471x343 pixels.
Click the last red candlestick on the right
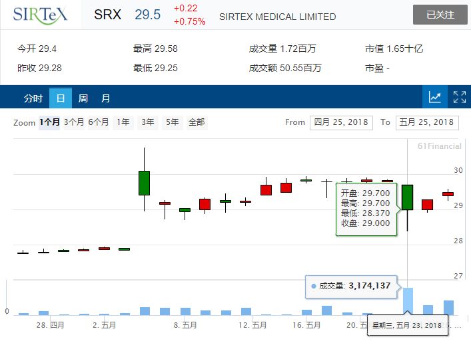pos(448,194)
